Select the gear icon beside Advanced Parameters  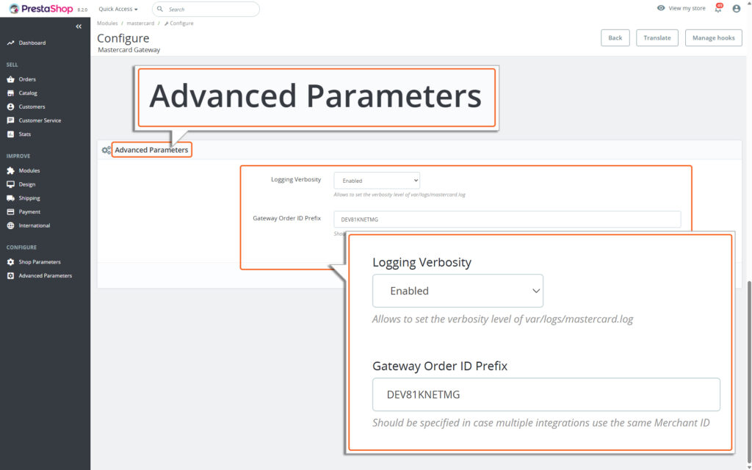tap(105, 149)
